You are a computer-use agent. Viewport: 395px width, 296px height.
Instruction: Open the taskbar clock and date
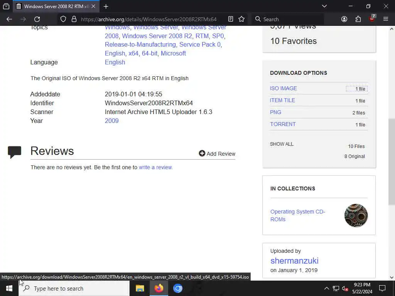click(x=362, y=288)
